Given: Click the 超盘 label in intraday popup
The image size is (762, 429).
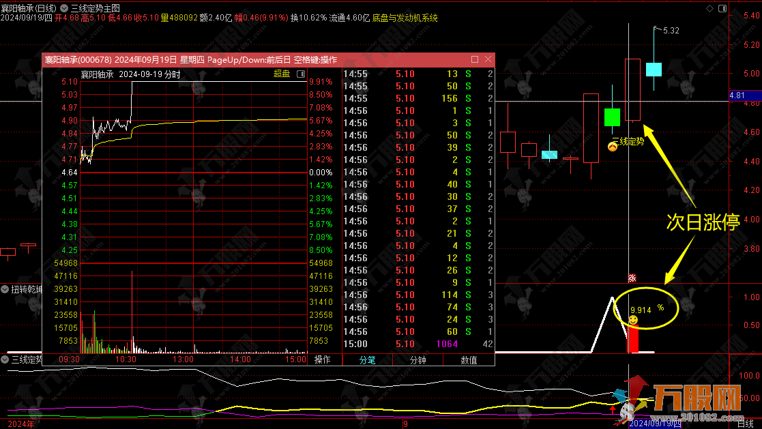Looking at the screenshot, I should pyautogui.click(x=281, y=74).
